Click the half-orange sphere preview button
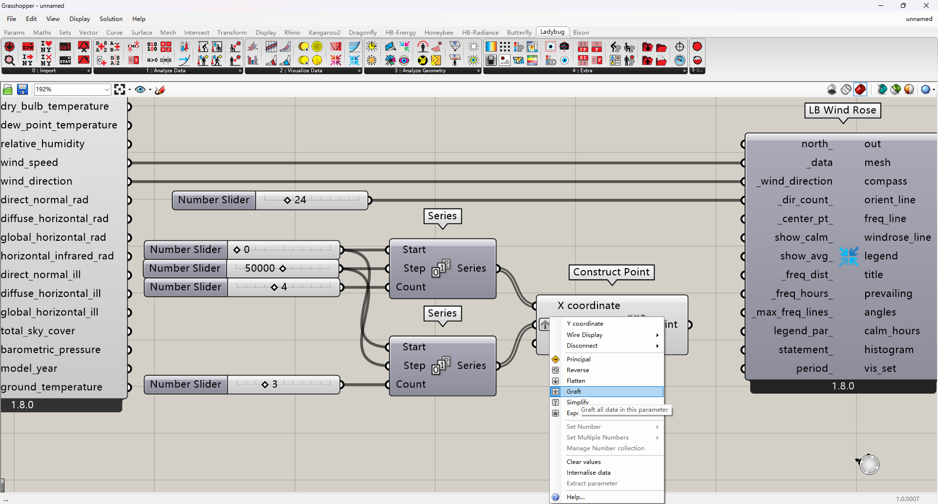Screen dimensions: 938x504 (x=909, y=89)
